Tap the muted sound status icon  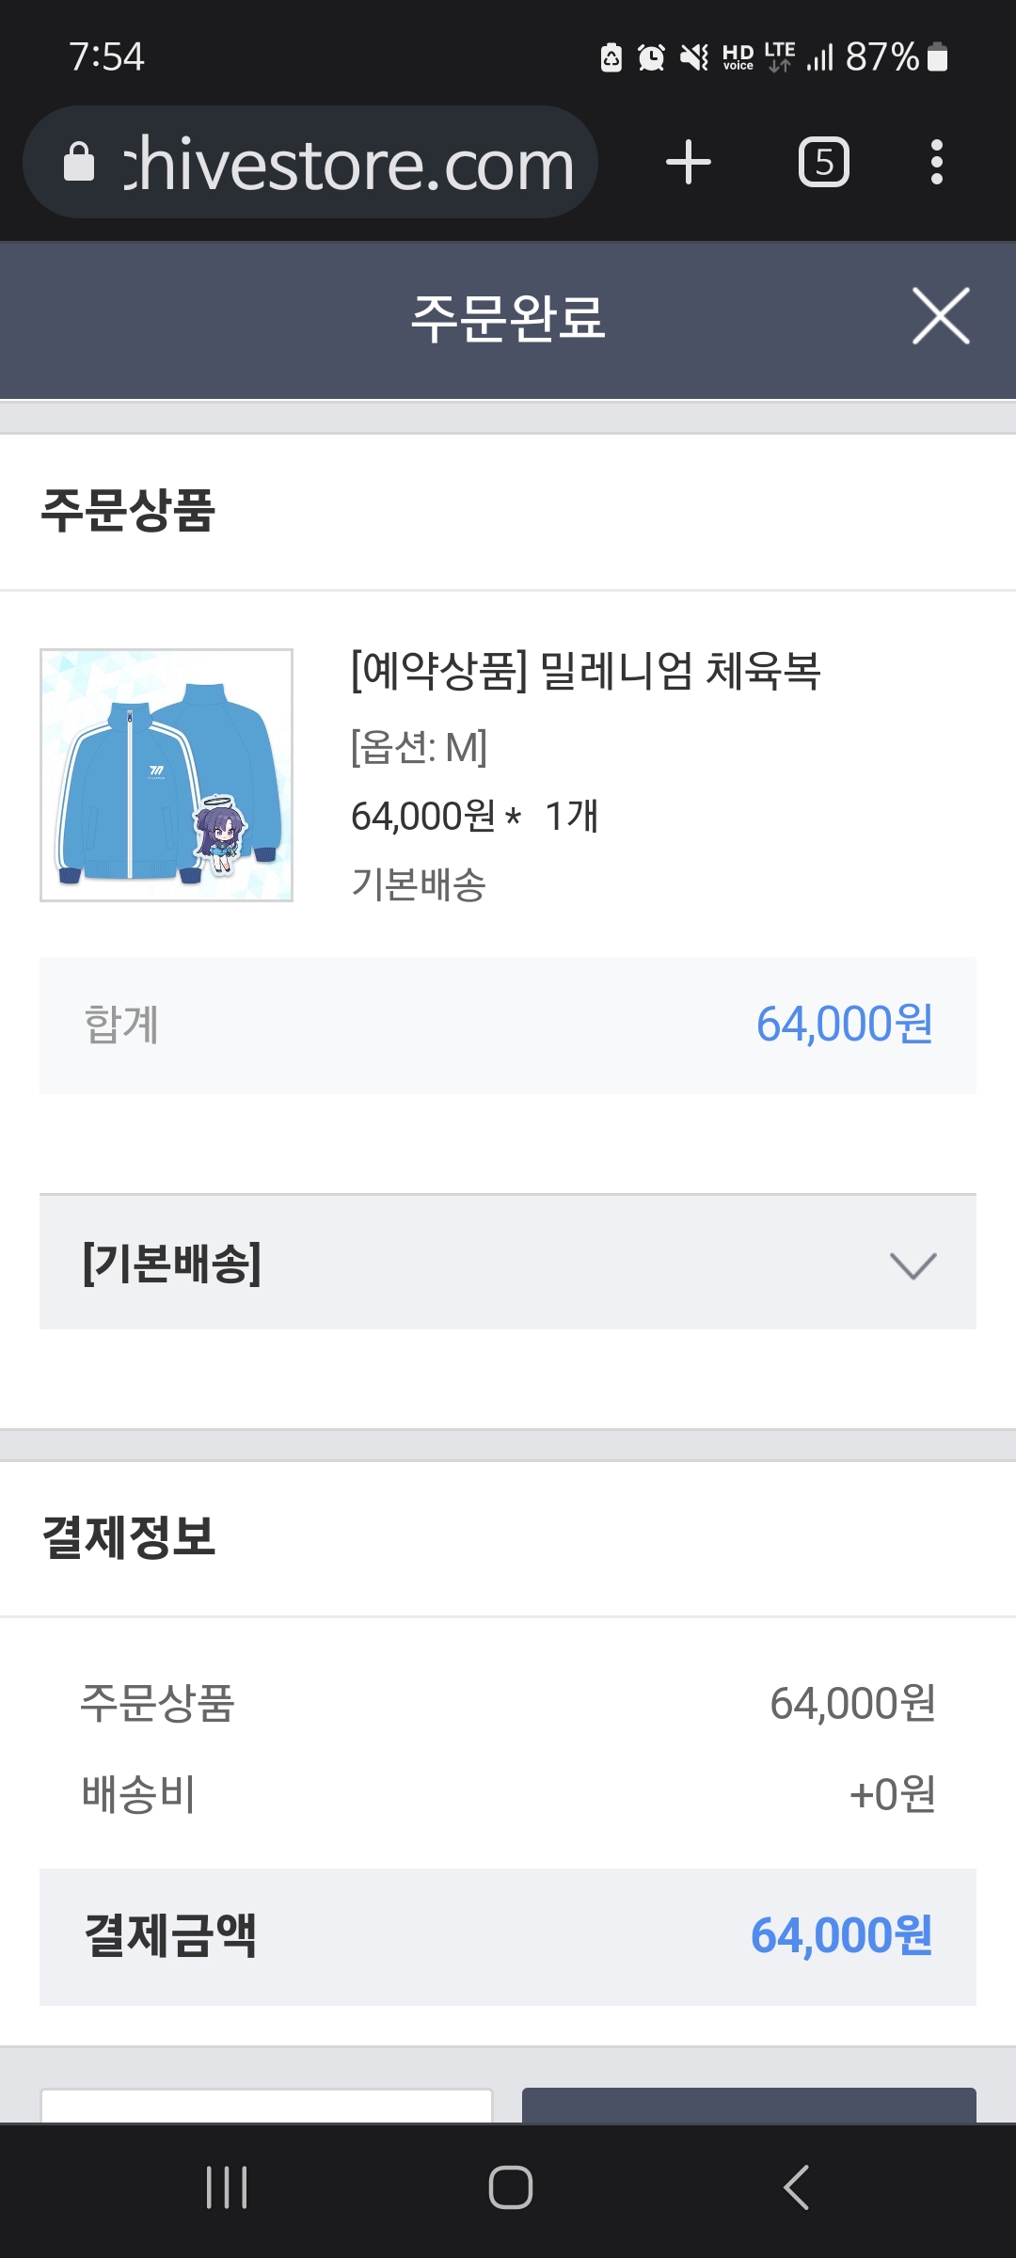694,57
